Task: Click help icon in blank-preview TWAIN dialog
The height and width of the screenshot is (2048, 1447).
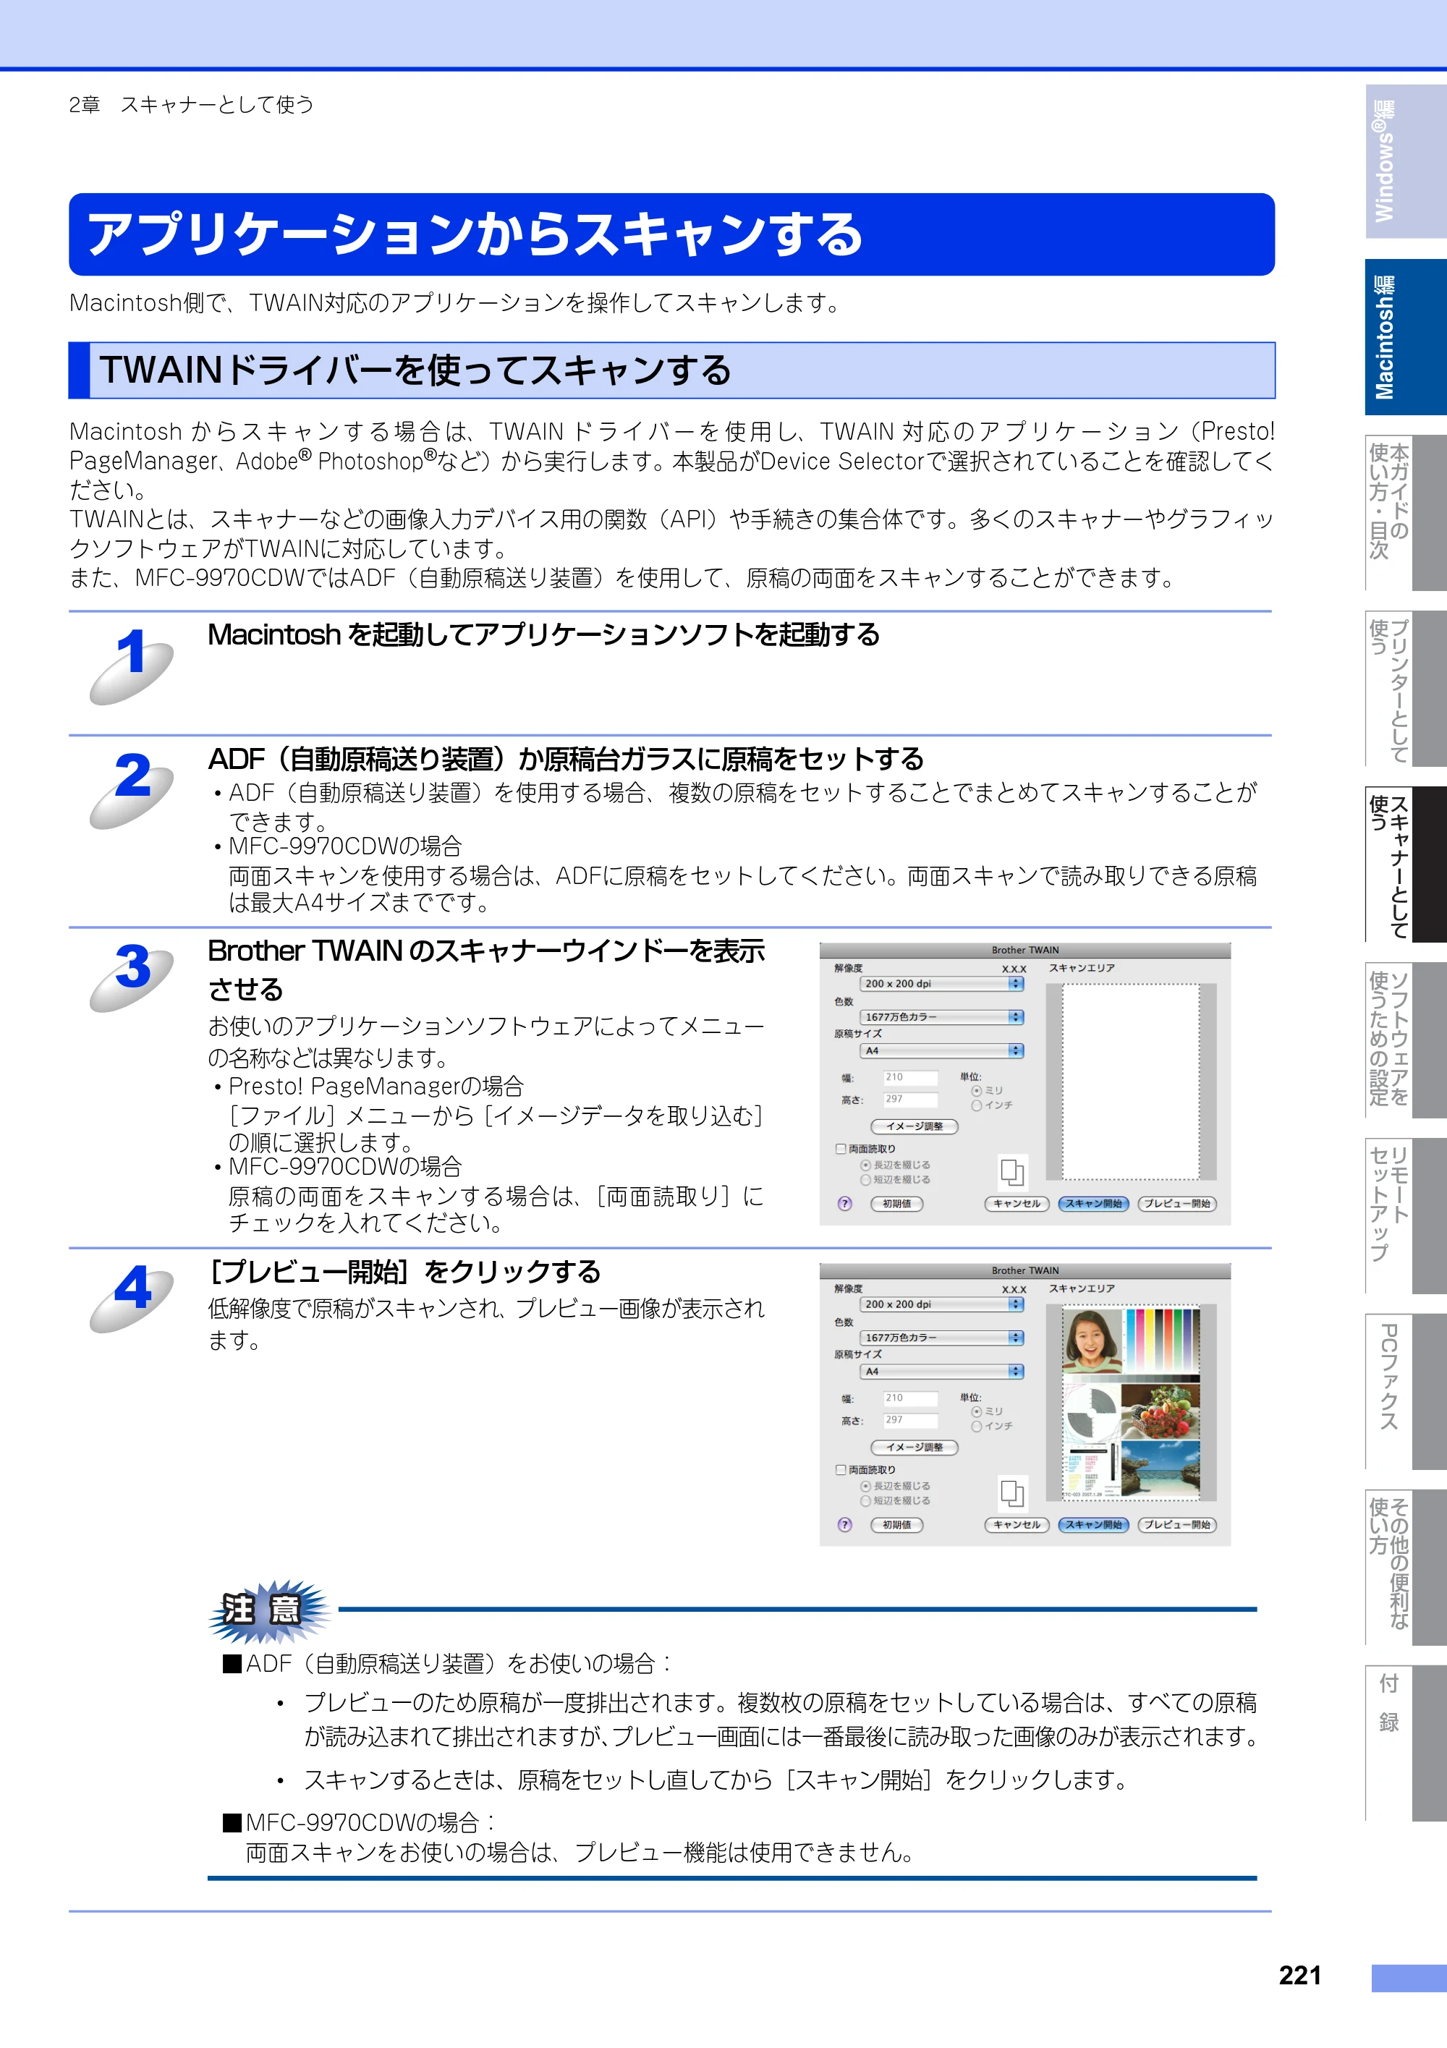Action: (x=845, y=1203)
